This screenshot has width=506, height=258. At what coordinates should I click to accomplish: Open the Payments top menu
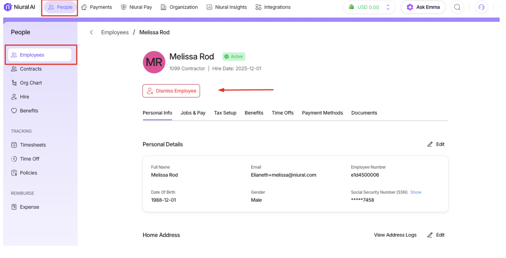(97, 7)
